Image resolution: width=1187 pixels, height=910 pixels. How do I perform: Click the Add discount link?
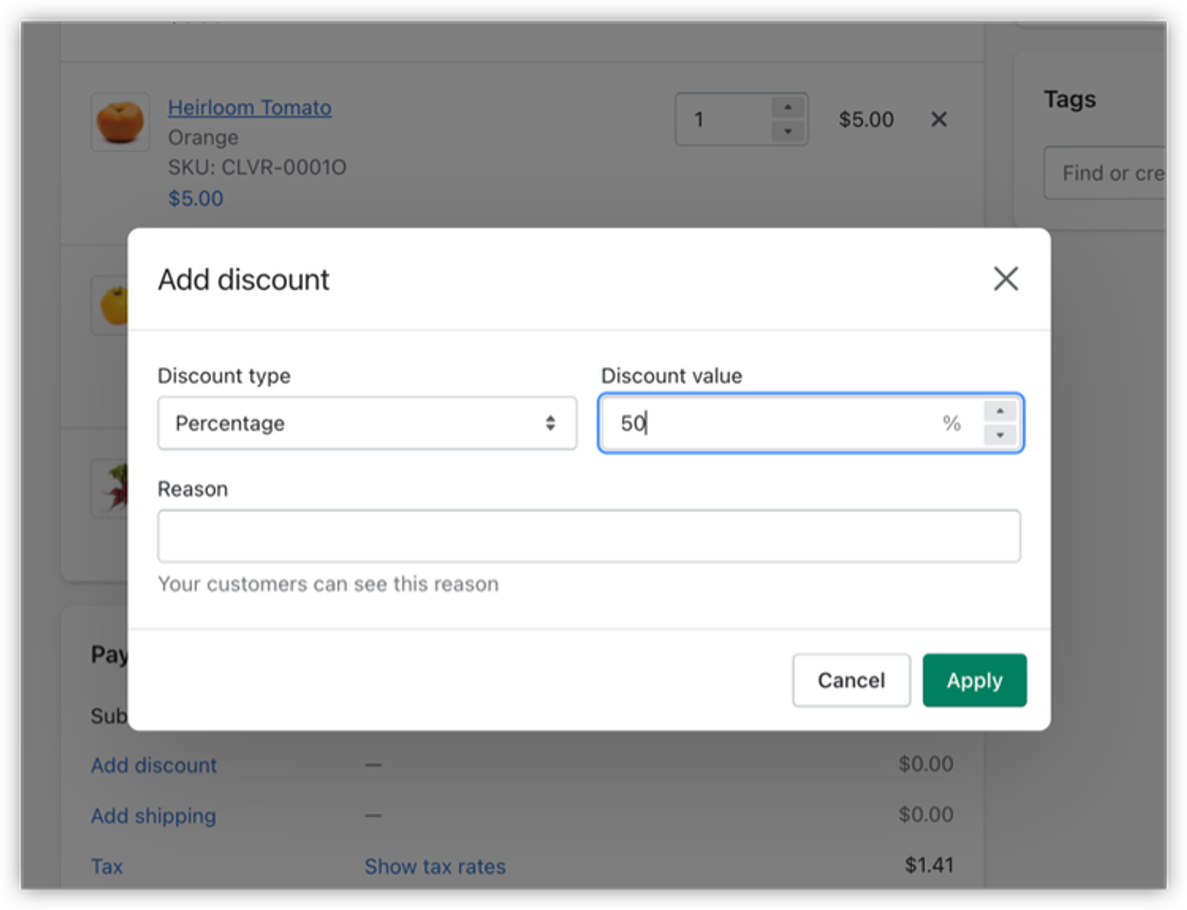pyautogui.click(x=154, y=765)
